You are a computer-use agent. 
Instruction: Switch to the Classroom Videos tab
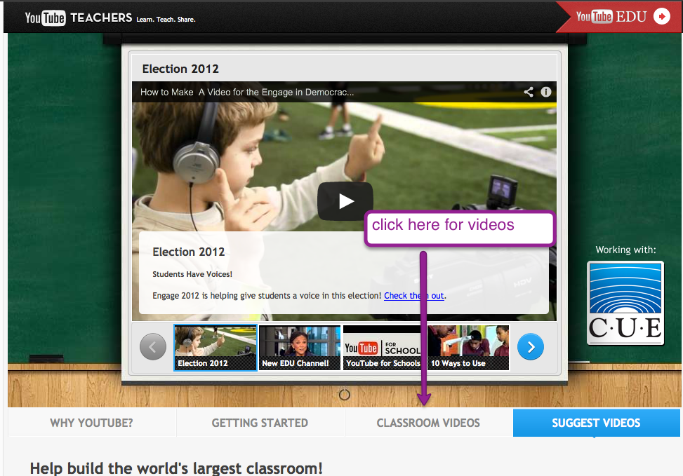(x=428, y=423)
